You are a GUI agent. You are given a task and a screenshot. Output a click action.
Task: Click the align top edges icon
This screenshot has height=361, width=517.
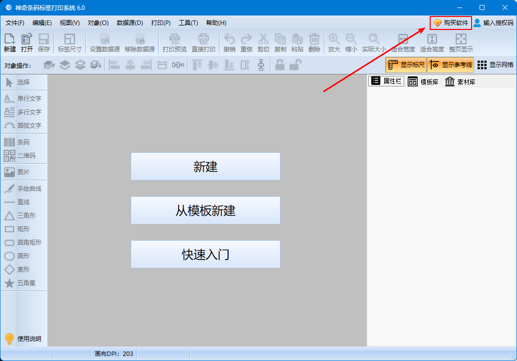pyautogui.click(x=197, y=65)
